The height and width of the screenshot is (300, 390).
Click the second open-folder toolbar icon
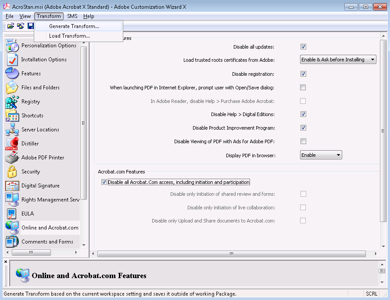(x=20, y=26)
